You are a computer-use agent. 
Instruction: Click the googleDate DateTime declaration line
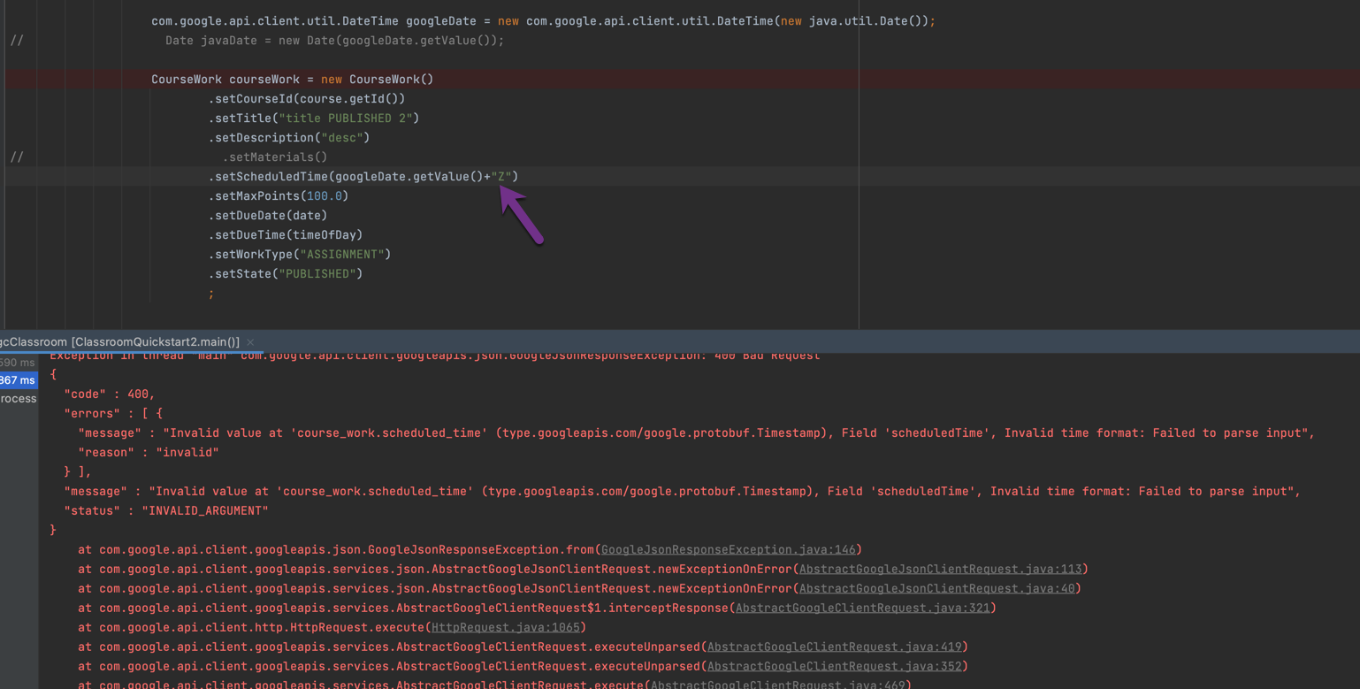(543, 20)
